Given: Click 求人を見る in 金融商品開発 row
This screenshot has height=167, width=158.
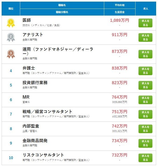Looking at the screenshot, I should point(145,143).
